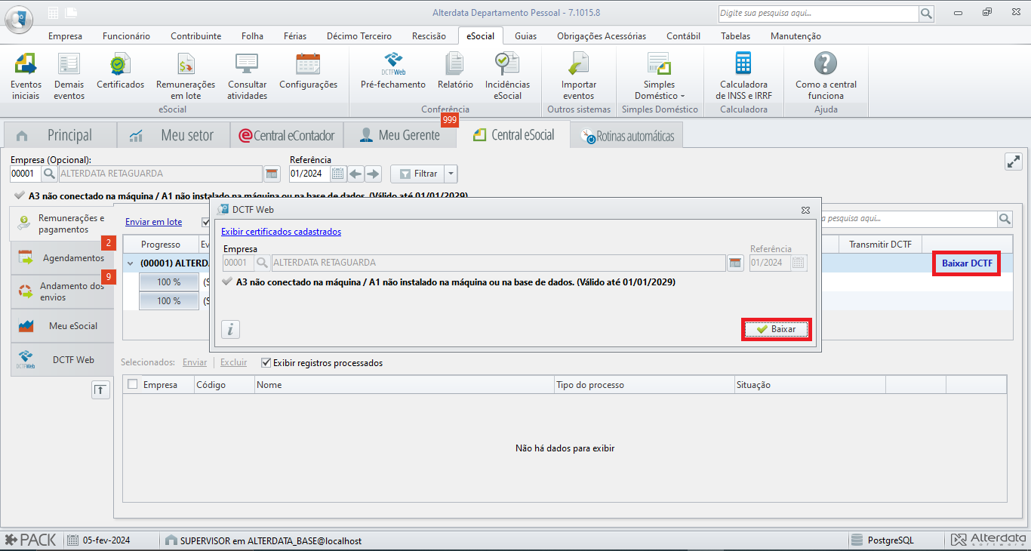Switch to Meu Gerente tab
Image resolution: width=1031 pixels, height=551 pixels.
pyautogui.click(x=400, y=135)
